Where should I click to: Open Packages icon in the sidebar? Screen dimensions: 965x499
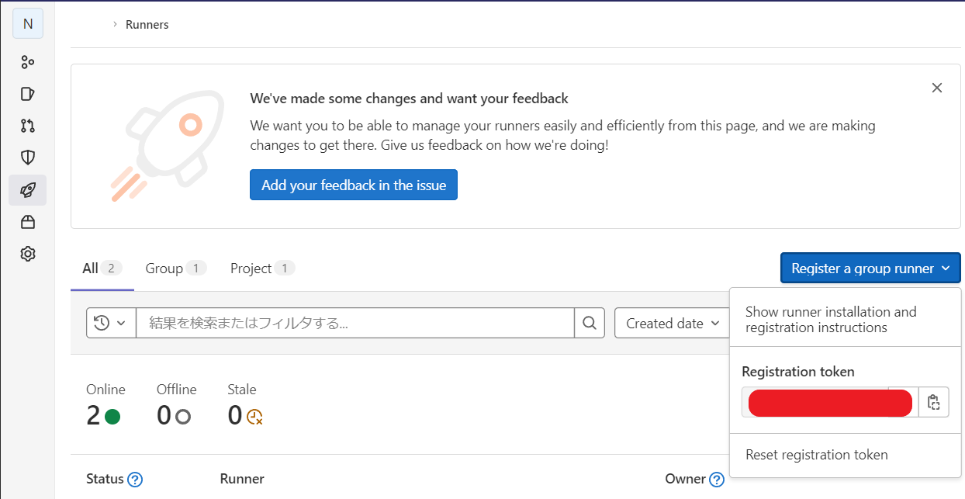pyautogui.click(x=28, y=223)
